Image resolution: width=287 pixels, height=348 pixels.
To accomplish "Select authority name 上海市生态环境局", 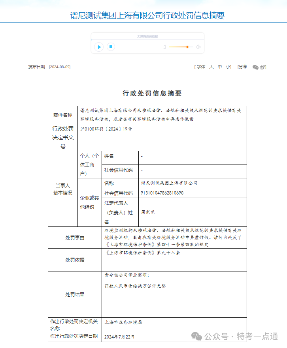I will point(123,322).
